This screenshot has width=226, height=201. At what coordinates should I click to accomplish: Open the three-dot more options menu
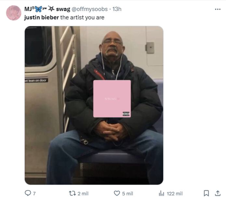218,9
